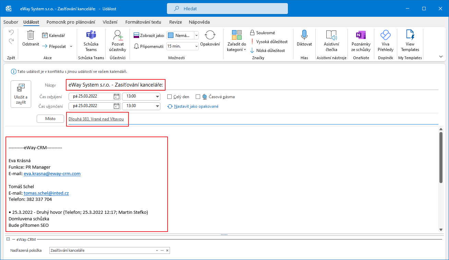Toggle the Celý den checkbox

[169, 97]
